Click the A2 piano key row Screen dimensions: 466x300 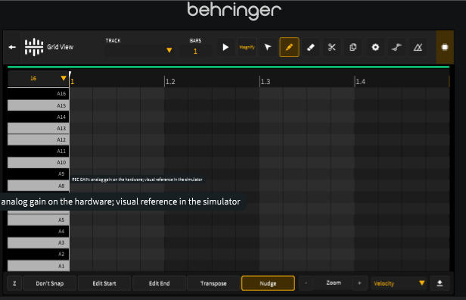pos(38,255)
